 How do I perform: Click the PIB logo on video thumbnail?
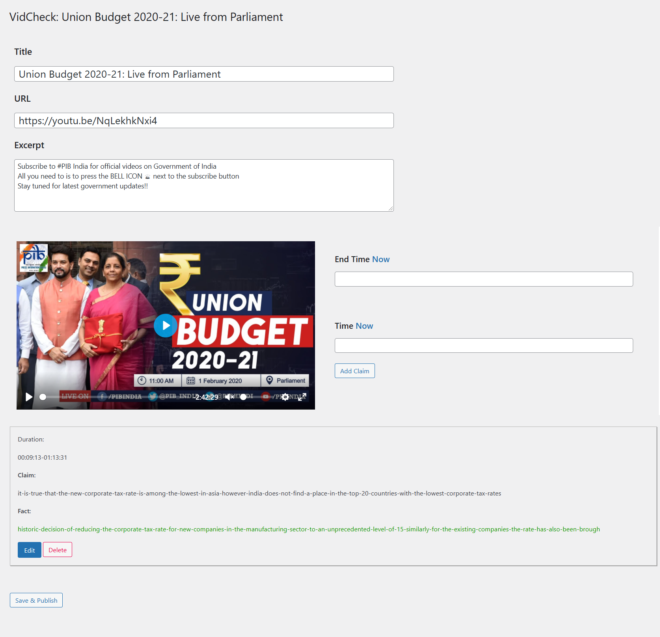(34, 258)
